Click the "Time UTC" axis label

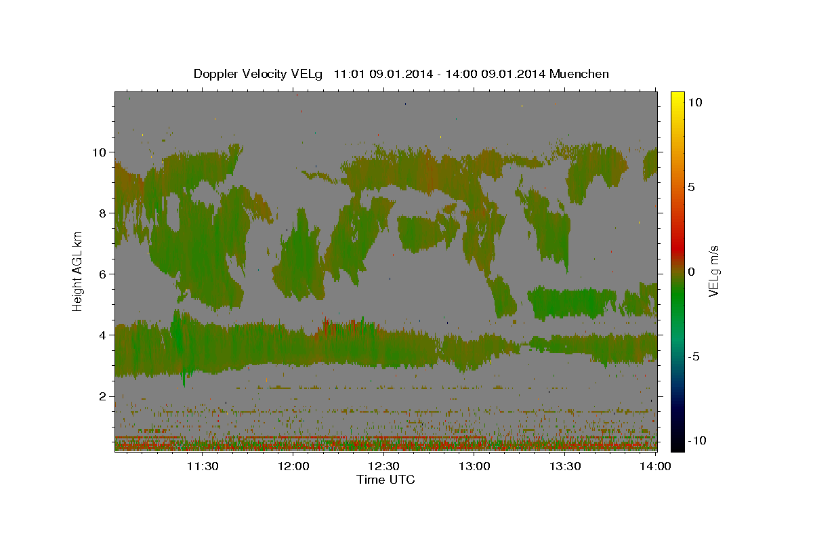pyautogui.click(x=385, y=480)
